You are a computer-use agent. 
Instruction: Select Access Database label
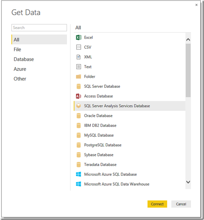[x=99, y=96]
